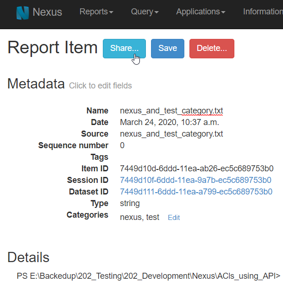The height and width of the screenshot is (282, 283).
Task: Click the categories value nexus, test
Action: pos(139,217)
